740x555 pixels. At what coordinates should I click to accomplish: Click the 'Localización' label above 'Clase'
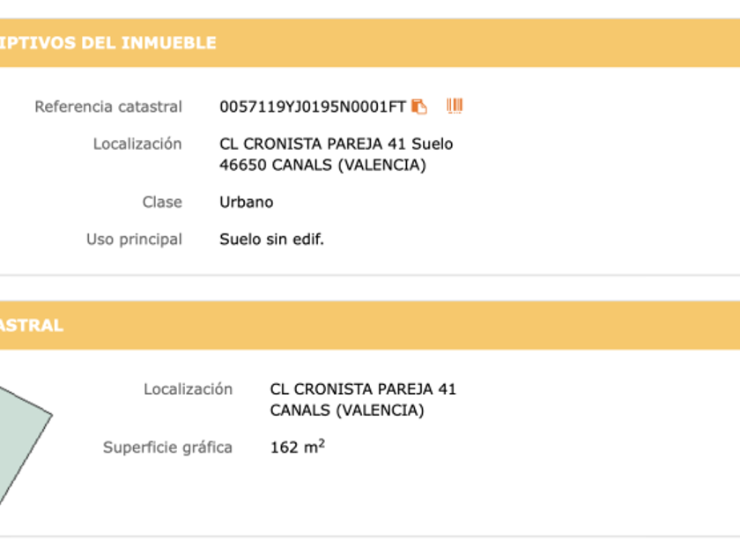(x=137, y=144)
